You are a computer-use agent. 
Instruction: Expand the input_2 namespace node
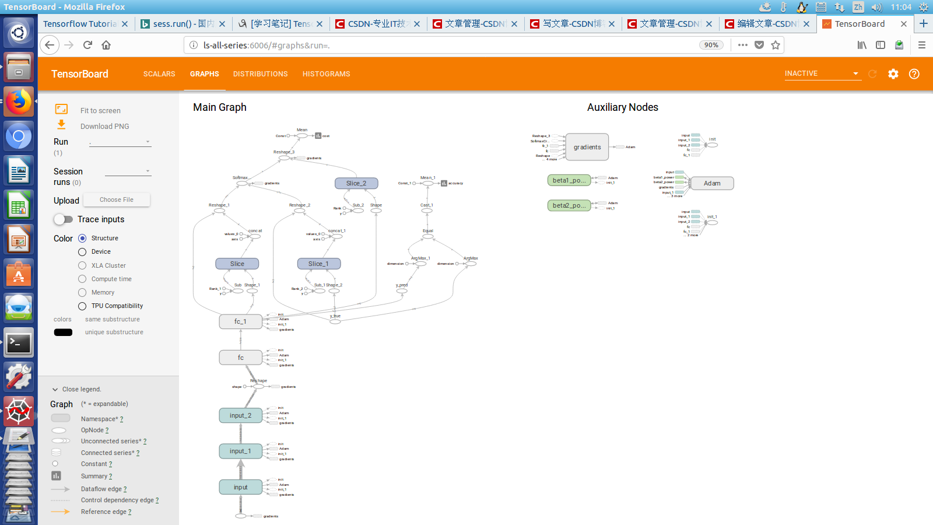(x=240, y=415)
